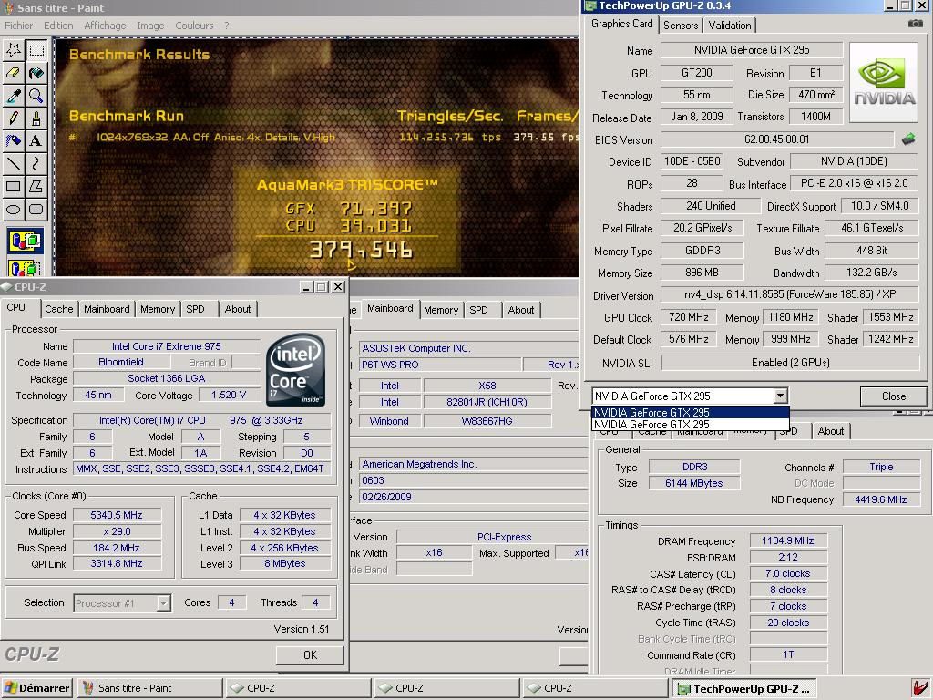Click the GPU Clock 720 MHz field
The width and height of the screenshot is (933, 700).
click(689, 317)
